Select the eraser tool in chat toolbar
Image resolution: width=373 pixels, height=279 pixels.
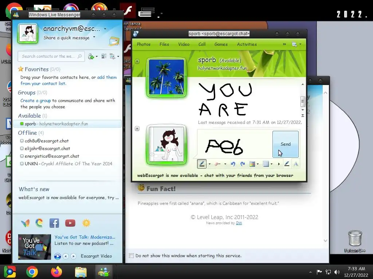click(x=217, y=164)
